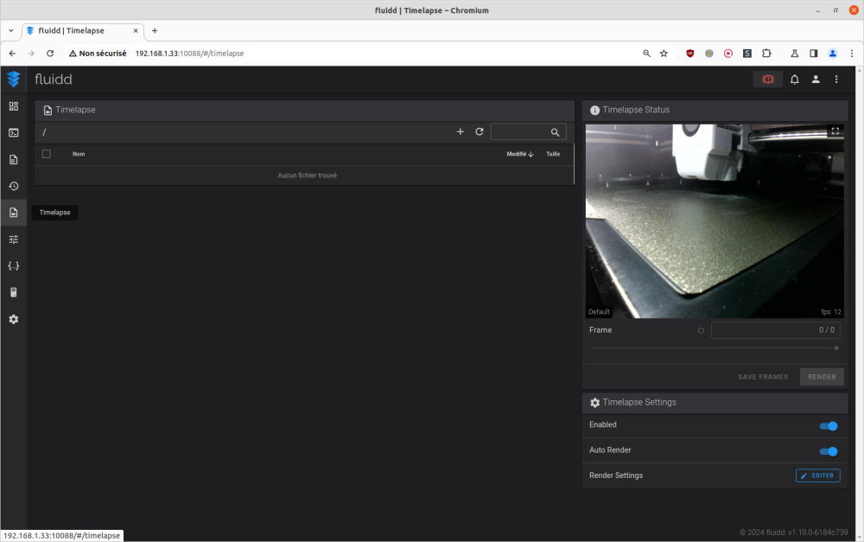Open the Timelapse page in sidebar

click(14, 213)
